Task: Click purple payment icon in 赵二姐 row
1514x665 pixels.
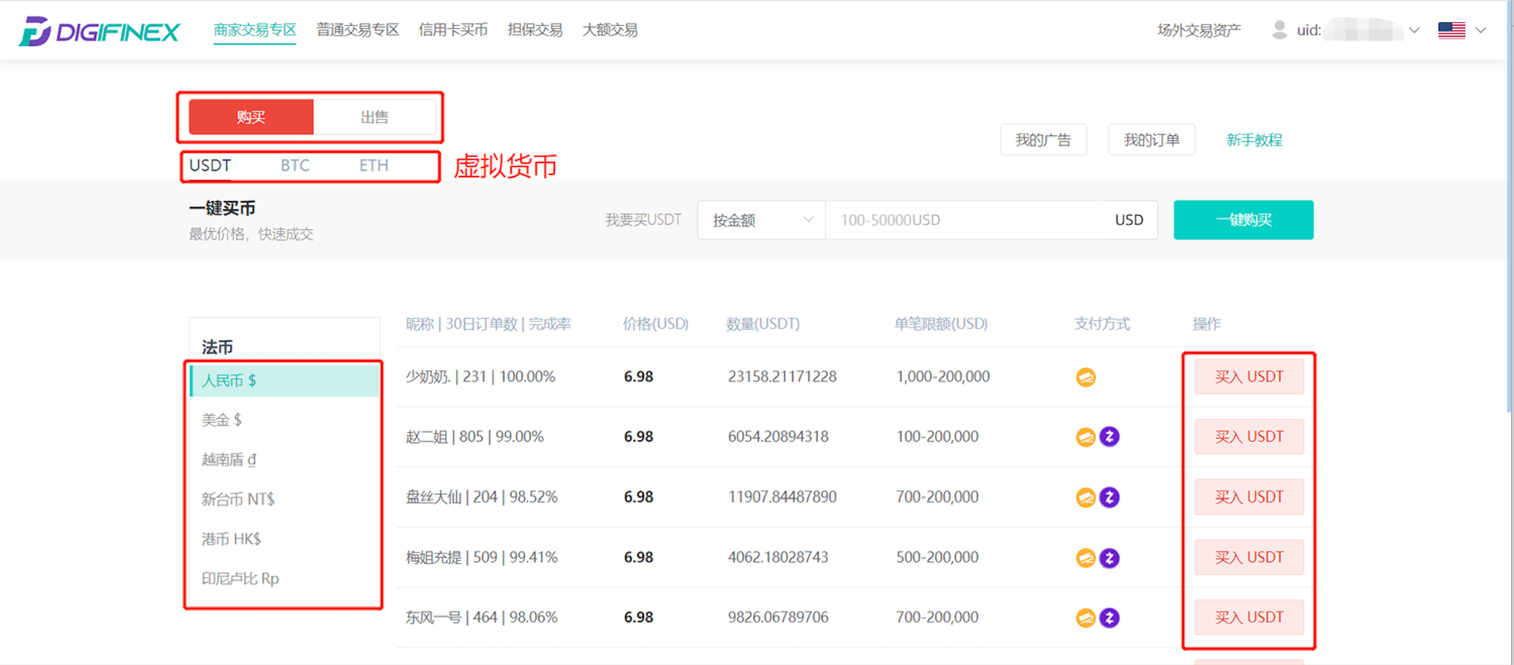Action: [1109, 437]
